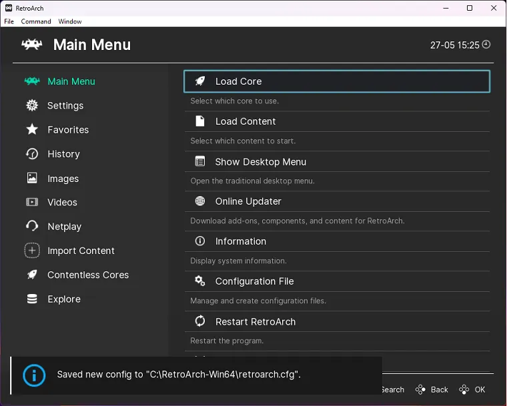The width and height of the screenshot is (507, 406).
Task: Click the Configuration File gears icon
Action: 200,281
